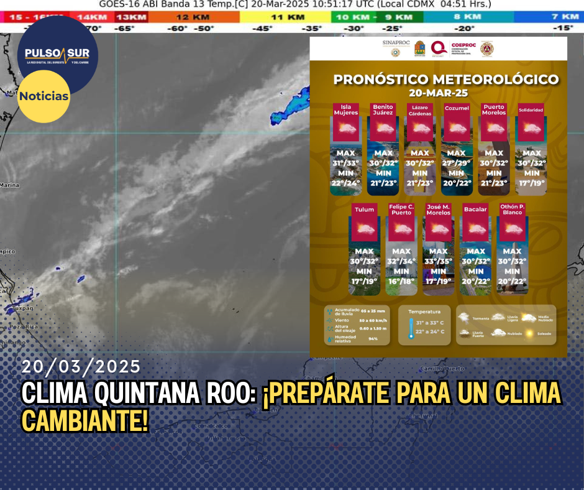Click the Humedad relativa droplet icon
This screenshot has height=490, width=584.
coord(328,340)
